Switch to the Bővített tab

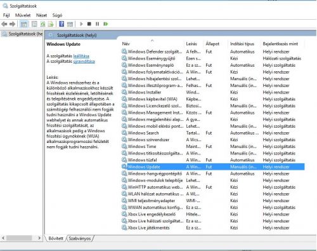pyautogui.click(x=56, y=238)
